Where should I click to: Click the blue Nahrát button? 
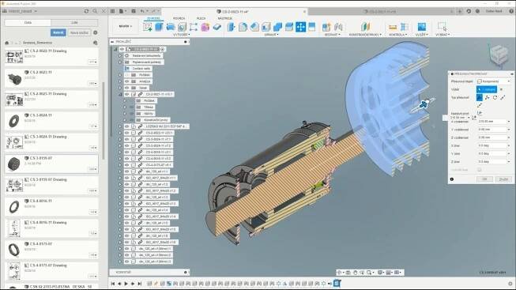point(58,32)
